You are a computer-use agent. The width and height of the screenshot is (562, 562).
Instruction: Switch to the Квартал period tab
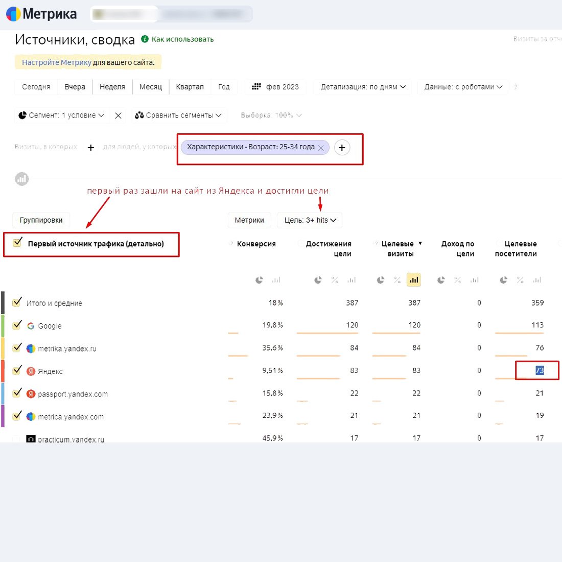pos(190,87)
